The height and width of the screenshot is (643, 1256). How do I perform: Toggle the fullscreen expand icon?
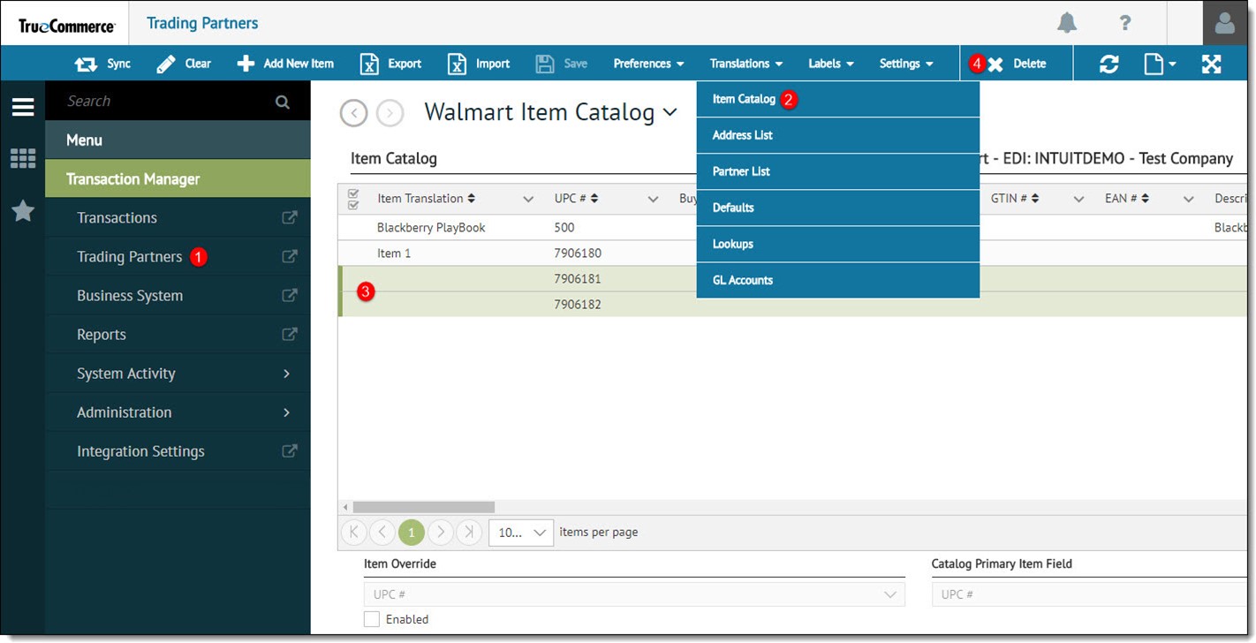point(1212,64)
